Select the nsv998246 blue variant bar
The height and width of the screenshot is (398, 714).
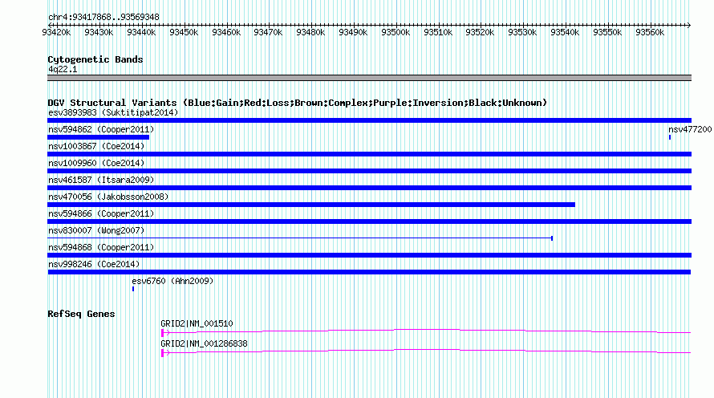point(369,272)
